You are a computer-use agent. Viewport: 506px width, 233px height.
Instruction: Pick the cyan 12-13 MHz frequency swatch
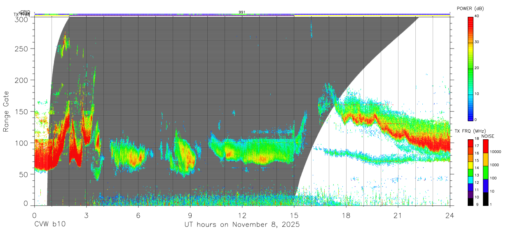(x=471, y=180)
